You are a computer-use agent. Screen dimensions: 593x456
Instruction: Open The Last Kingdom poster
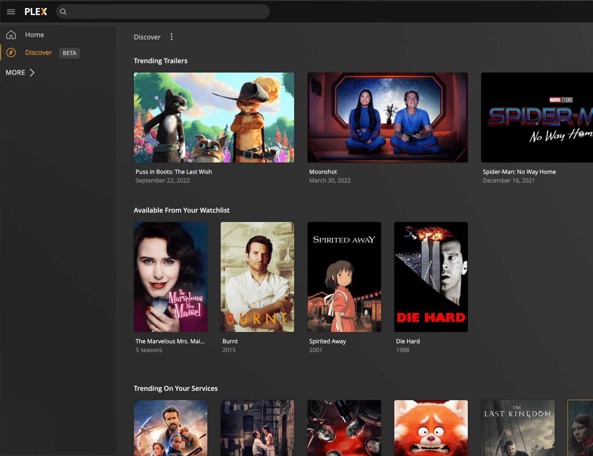tap(518, 428)
